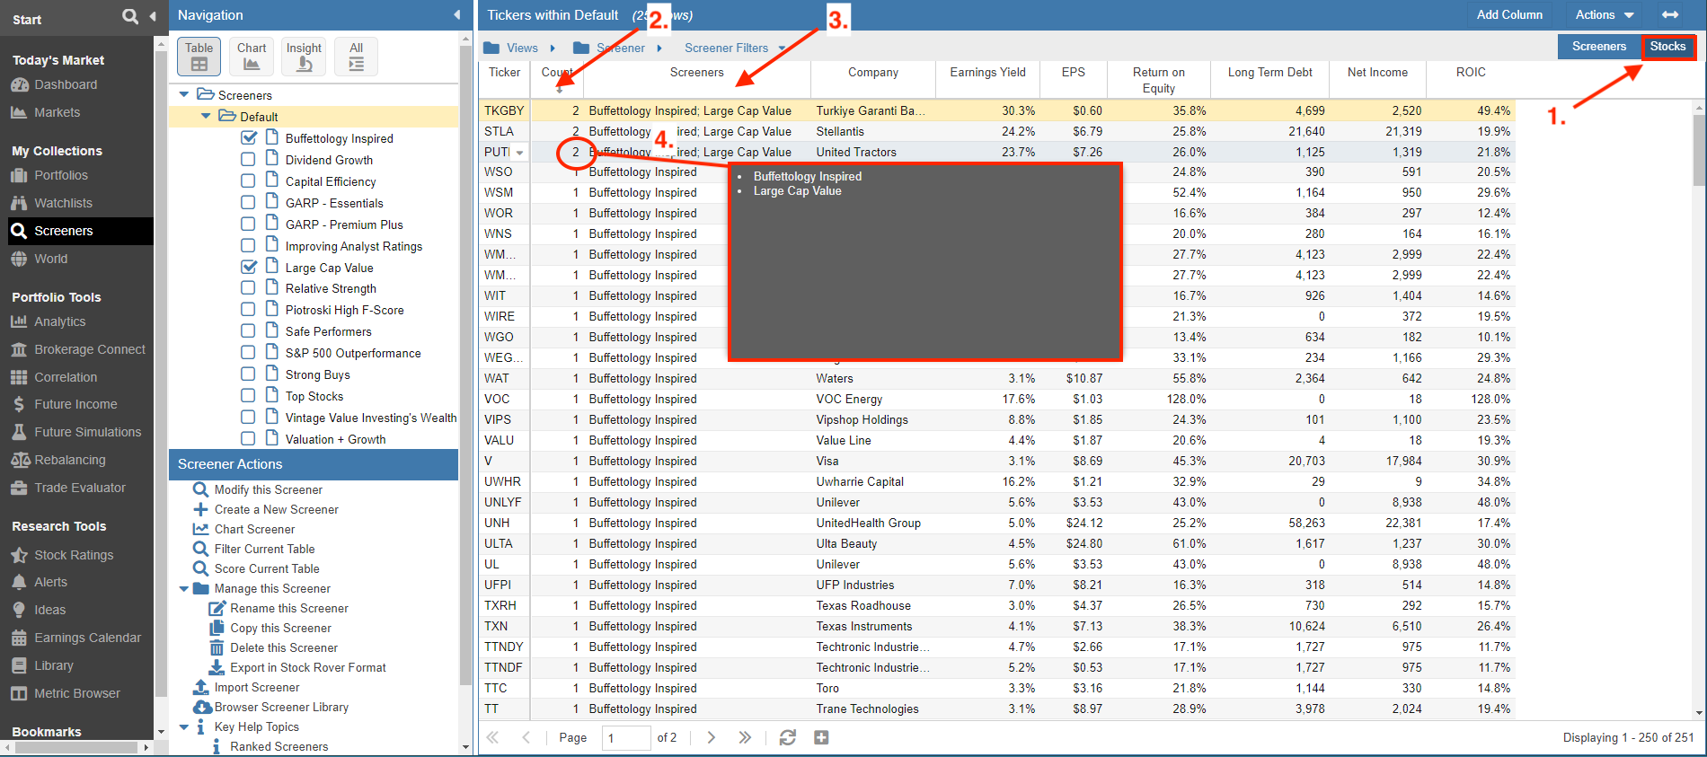Refresh the table using the refresh icon
This screenshot has width=1707, height=757.
(x=788, y=737)
